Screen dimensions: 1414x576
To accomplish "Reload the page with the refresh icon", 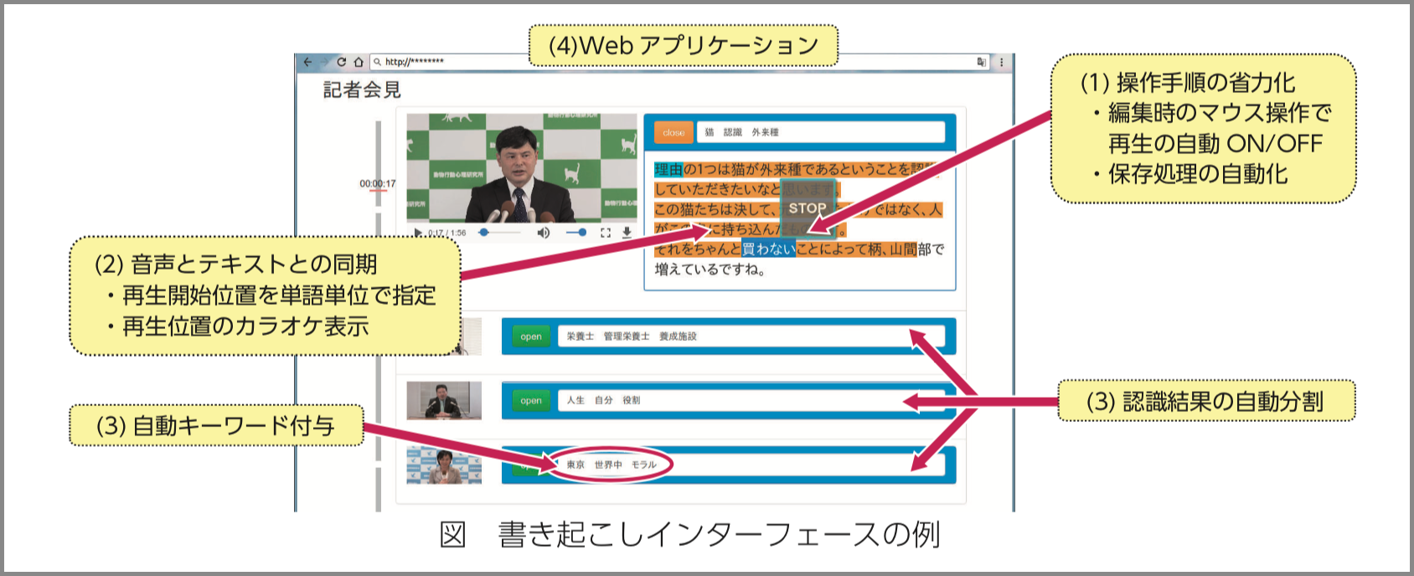I will click(x=342, y=62).
